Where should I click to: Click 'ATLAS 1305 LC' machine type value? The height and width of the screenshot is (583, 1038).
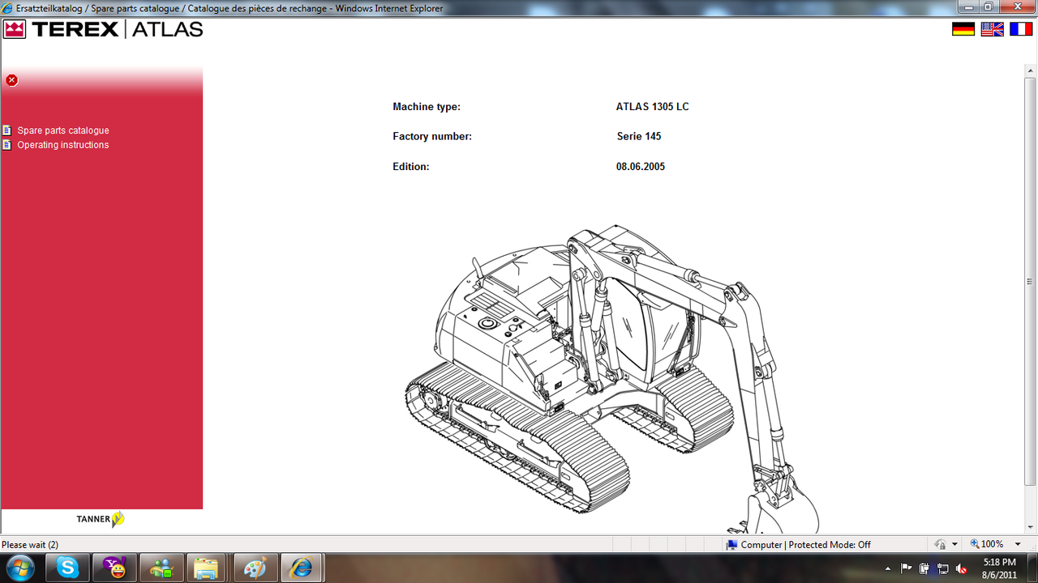pos(652,107)
